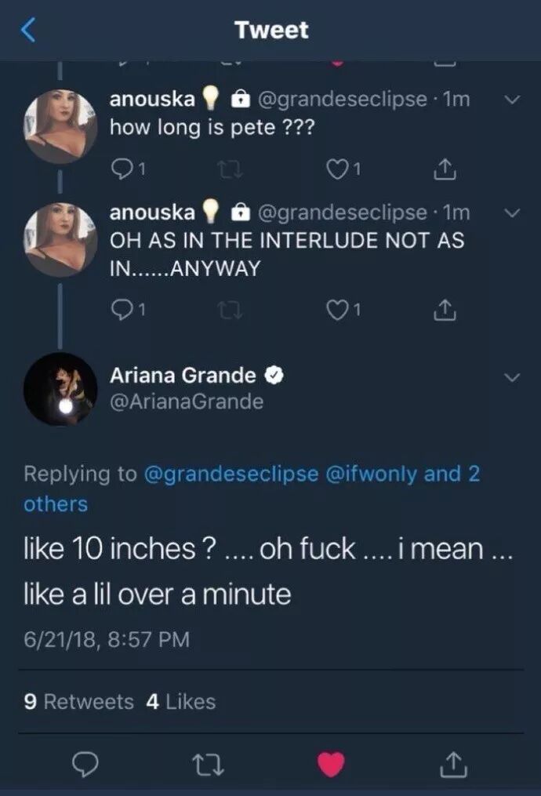View the 9 Retweets list
The image size is (541, 796).
[79, 701]
